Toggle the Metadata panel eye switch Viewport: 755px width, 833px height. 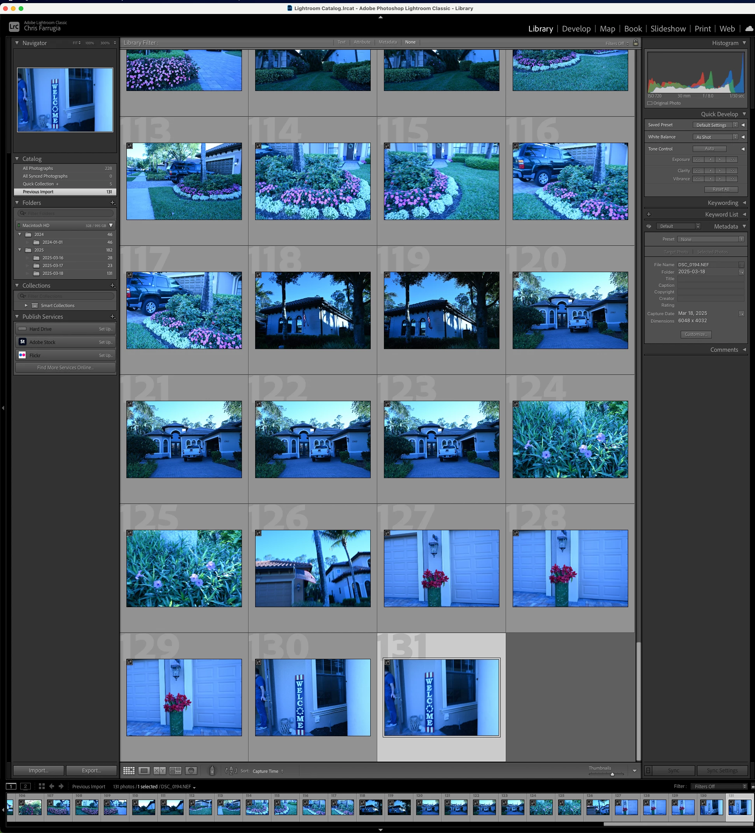(x=649, y=227)
